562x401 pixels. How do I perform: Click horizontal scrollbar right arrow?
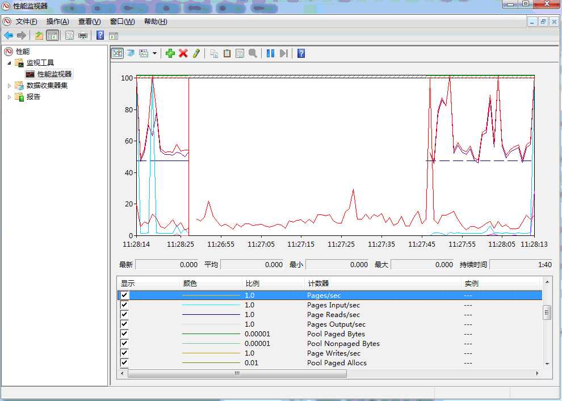pos(537,373)
